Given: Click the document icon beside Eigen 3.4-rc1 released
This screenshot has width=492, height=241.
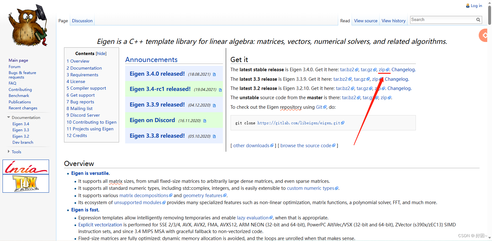Looking at the screenshot, I should click(220, 90).
